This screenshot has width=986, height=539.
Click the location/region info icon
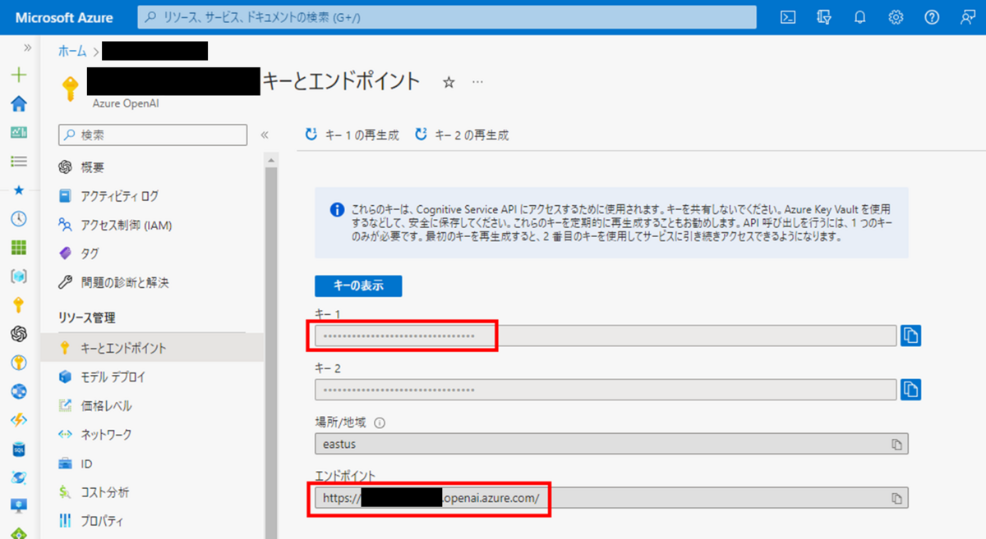tap(380, 423)
